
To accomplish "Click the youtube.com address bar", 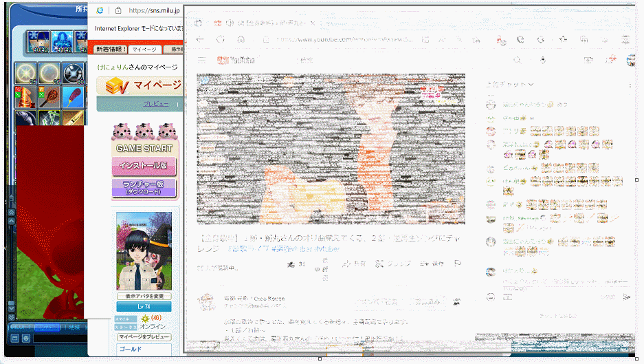I will pyautogui.click(x=345, y=39).
